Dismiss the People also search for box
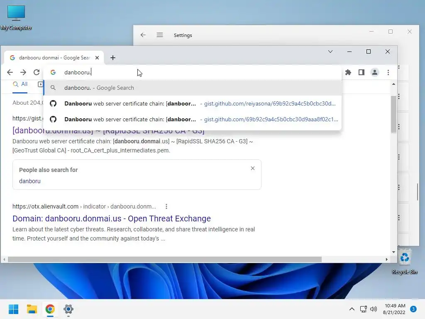This screenshot has height=319, width=425. pos(253,168)
